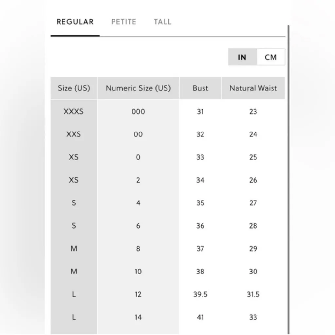Select the XXS size cell
The width and height of the screenshot is (335, 335).
point(74,134)
